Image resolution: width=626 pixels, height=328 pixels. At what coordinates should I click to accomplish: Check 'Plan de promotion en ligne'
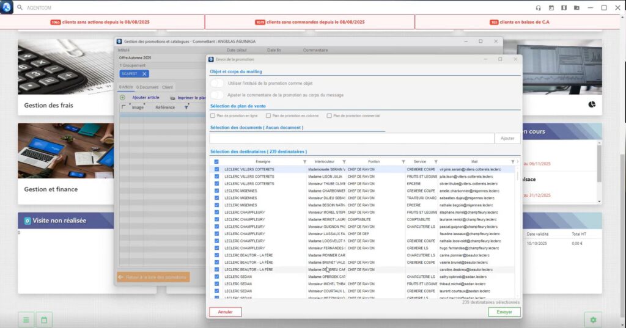213,115
